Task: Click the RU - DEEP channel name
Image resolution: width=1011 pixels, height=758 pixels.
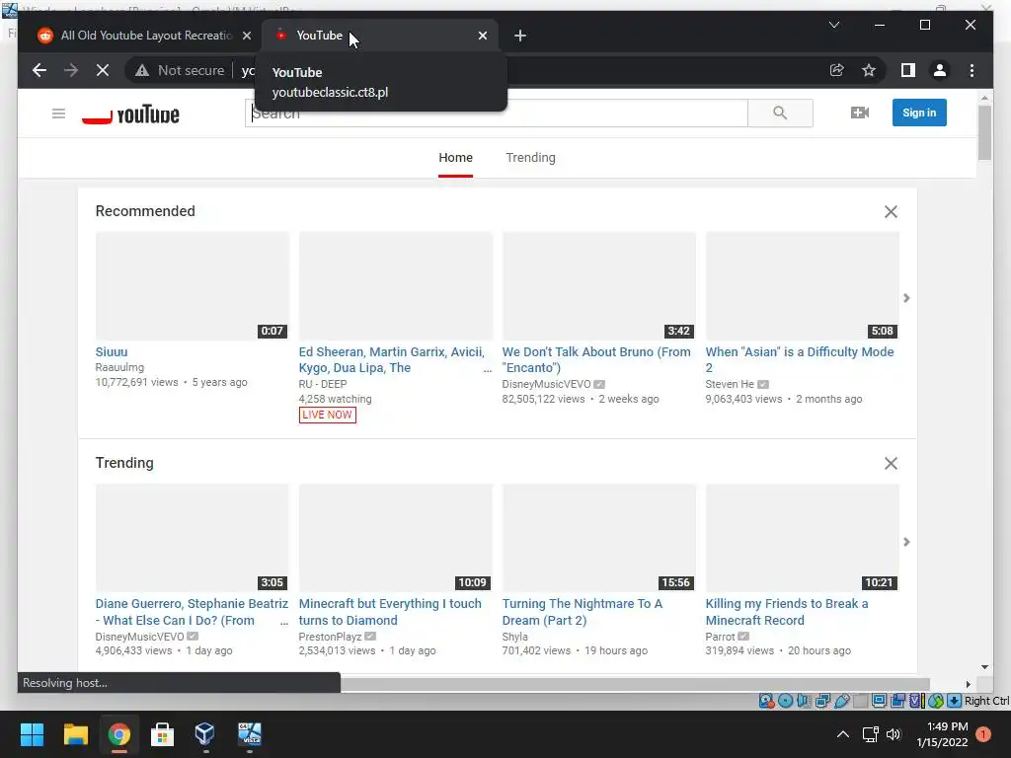Action: [x=323, y=384]
